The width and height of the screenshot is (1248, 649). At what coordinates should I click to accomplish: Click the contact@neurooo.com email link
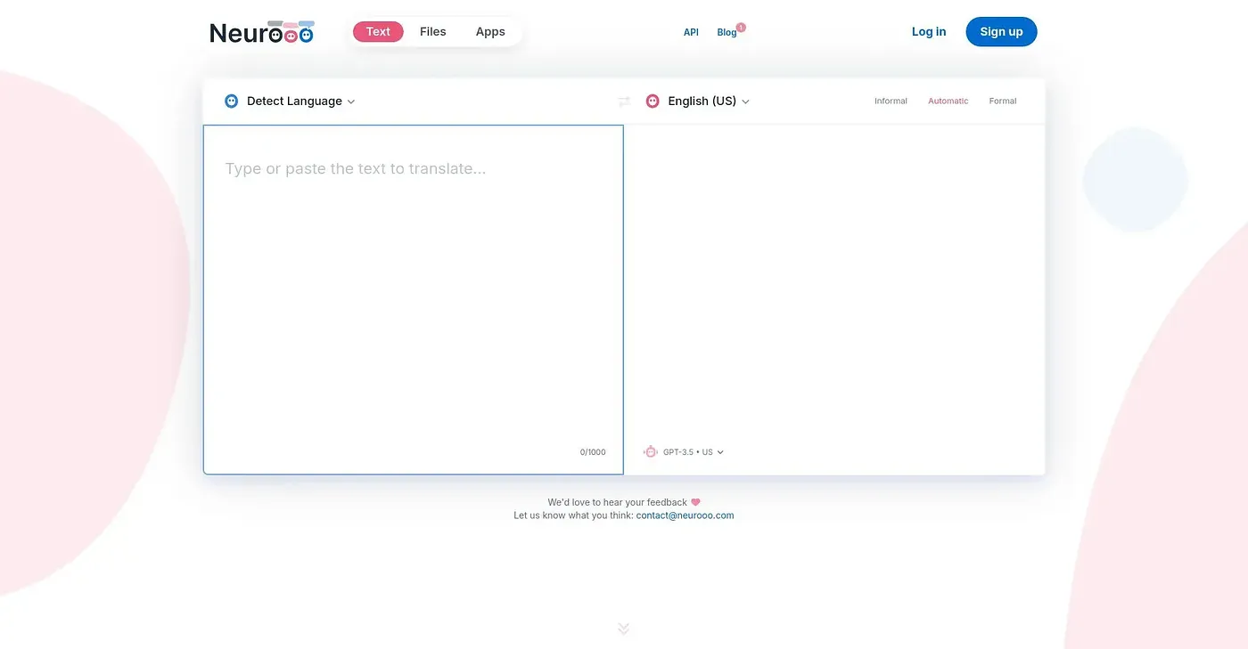click(x=685, y=515)
